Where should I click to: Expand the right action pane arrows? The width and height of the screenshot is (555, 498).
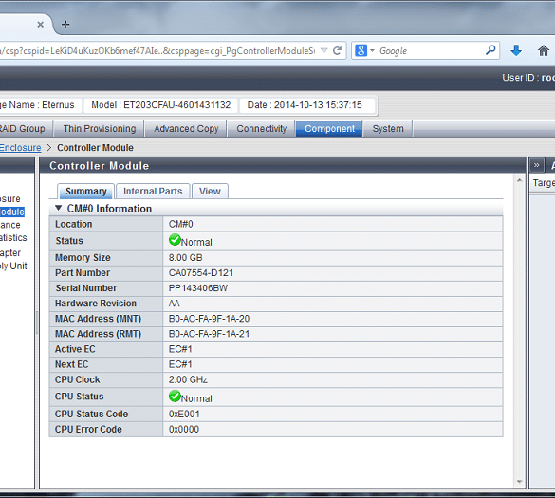[x=537, y=165]
